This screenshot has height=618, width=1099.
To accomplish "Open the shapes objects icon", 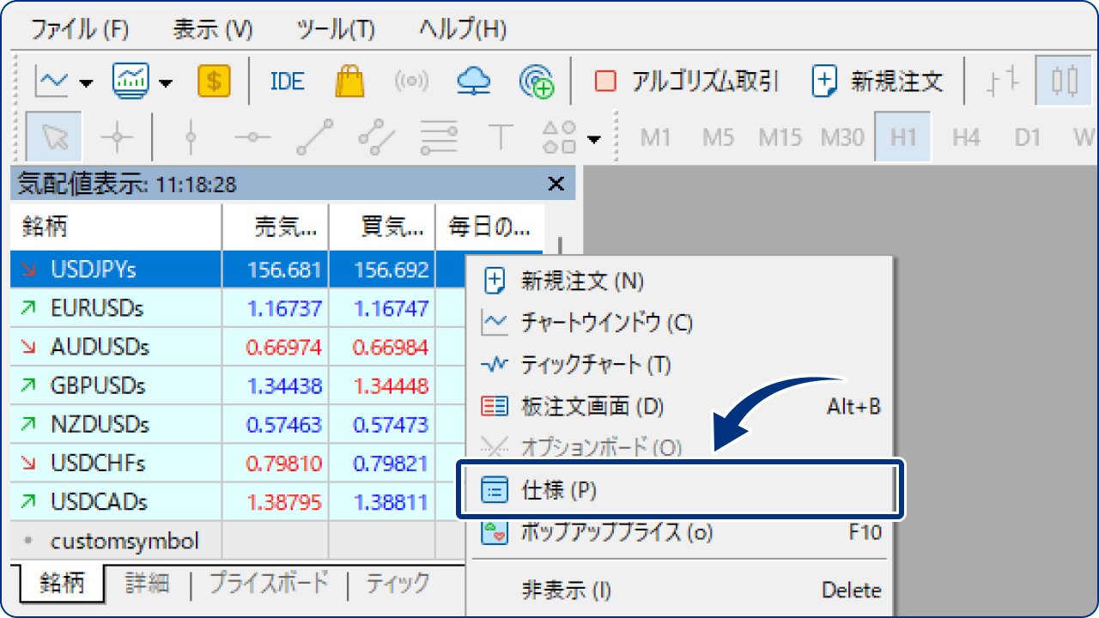I will (x=559, y=136).
